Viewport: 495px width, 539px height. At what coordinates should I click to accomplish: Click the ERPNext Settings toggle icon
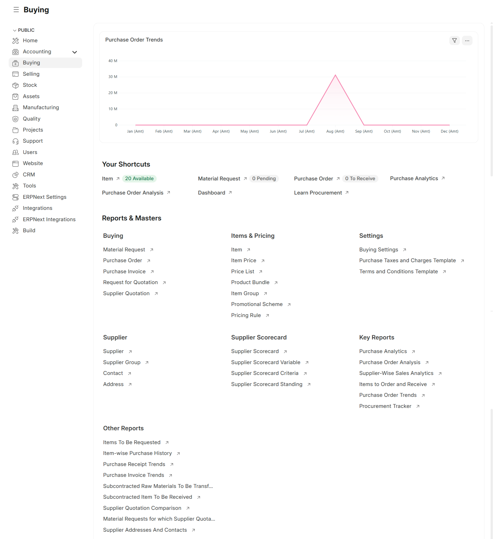[16, 197]
